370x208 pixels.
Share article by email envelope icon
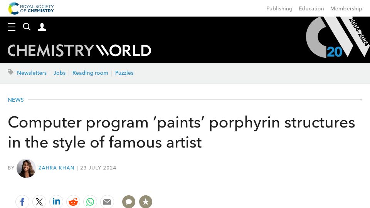pos(107,202)
